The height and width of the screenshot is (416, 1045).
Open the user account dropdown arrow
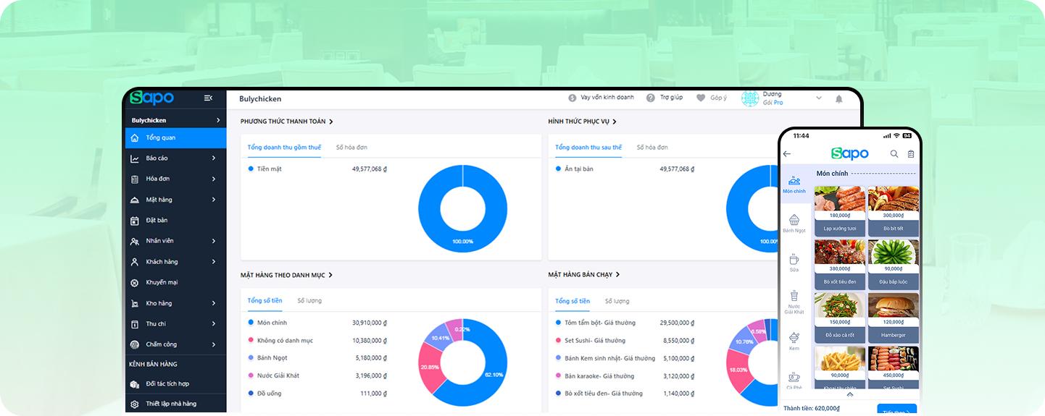(819, 98)
